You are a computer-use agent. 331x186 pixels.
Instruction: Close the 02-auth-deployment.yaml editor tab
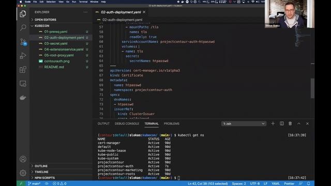click(144, 12)
